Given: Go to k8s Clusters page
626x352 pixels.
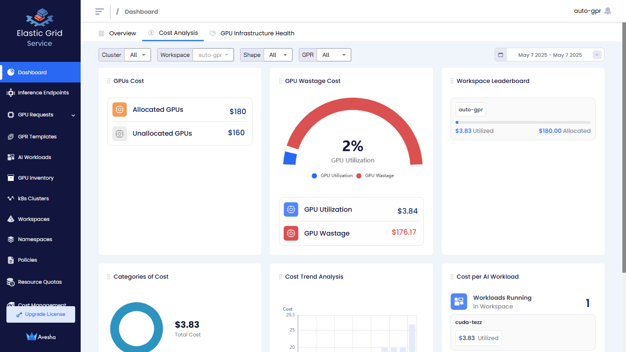Looking at the screenshot, I should click(x=33, y=198).
